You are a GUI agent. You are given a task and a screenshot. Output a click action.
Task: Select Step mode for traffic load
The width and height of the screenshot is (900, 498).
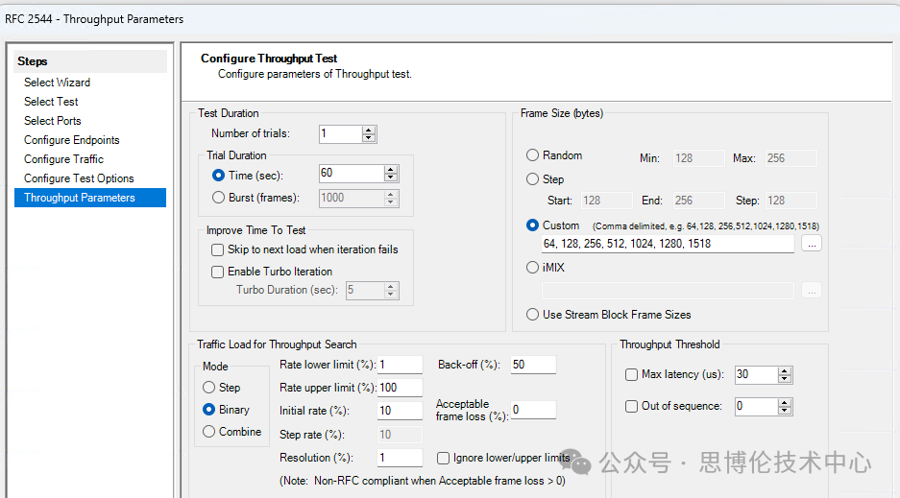(208, 388)
